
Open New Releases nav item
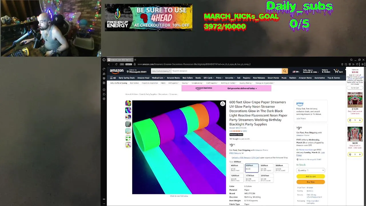[x=259, y=78]
